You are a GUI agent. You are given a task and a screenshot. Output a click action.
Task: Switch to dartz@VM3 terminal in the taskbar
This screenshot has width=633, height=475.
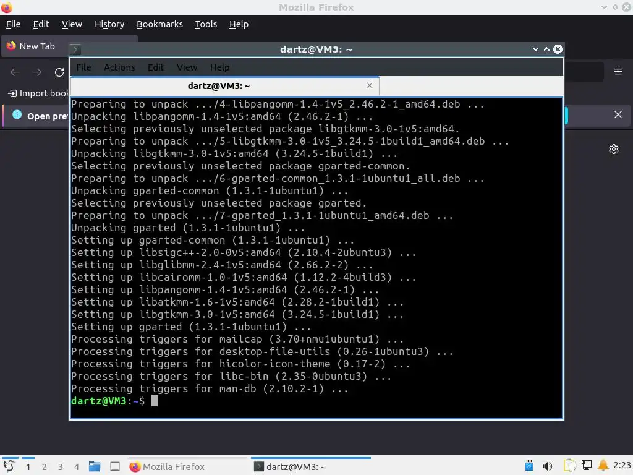point(311,466)
